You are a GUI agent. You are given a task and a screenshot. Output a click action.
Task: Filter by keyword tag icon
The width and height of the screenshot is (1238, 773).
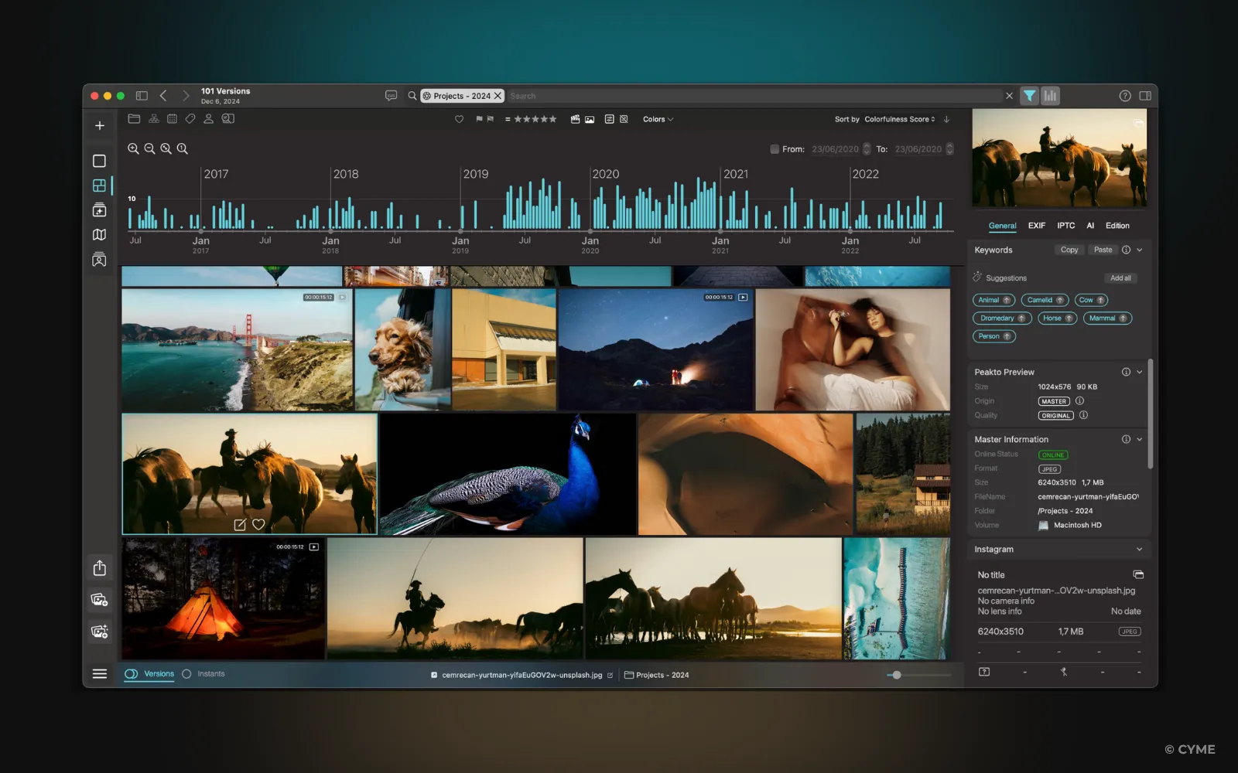pos(190,119)
